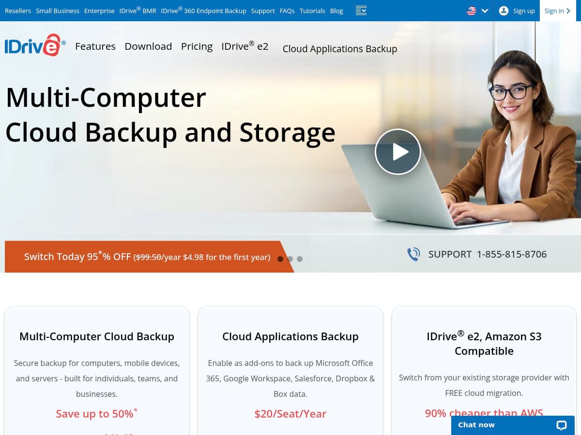Screen dimensions: 581x435
Task: Click the Cloud Applications Backup card title
Action: point(290,336)
